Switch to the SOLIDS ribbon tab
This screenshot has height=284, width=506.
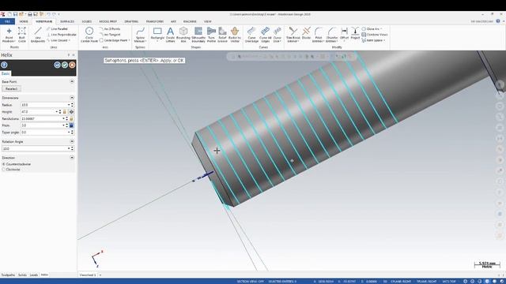click(x=87, y=21)
